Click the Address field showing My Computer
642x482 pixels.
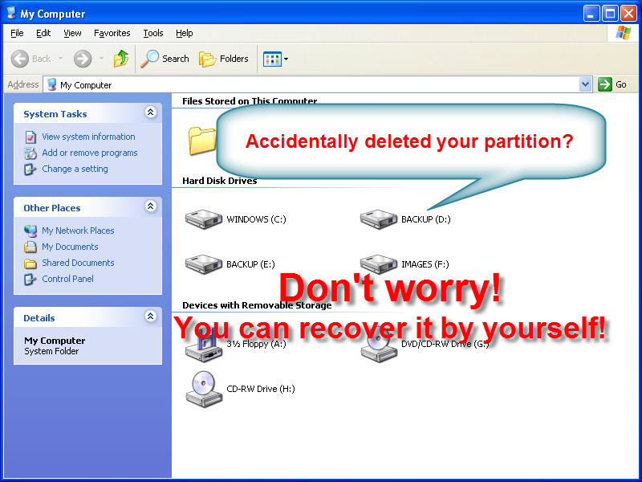pos(311,85)
